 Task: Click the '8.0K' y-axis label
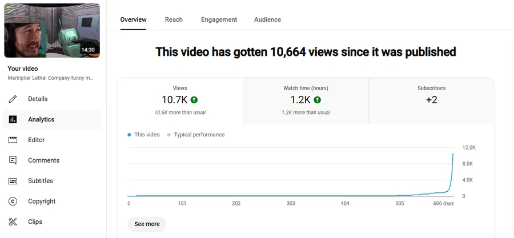pyautogui.click(x=467, y=164)
